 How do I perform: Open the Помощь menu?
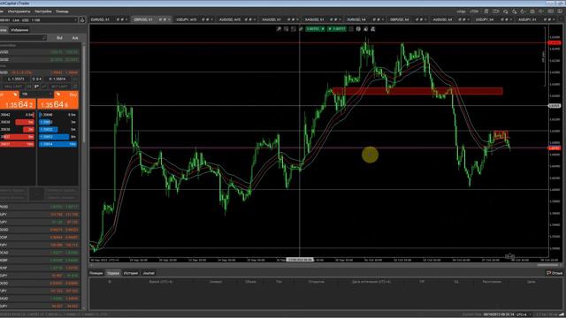click(x=62, y=11)
